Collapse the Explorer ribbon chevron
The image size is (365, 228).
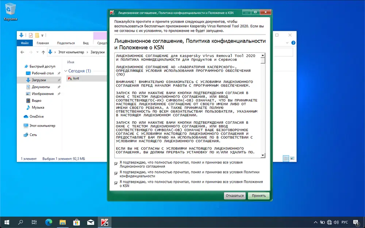point(287,43)
